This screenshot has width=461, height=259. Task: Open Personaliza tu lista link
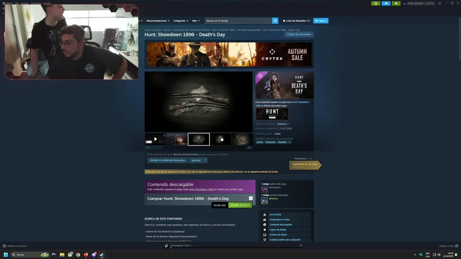[303, 158]
